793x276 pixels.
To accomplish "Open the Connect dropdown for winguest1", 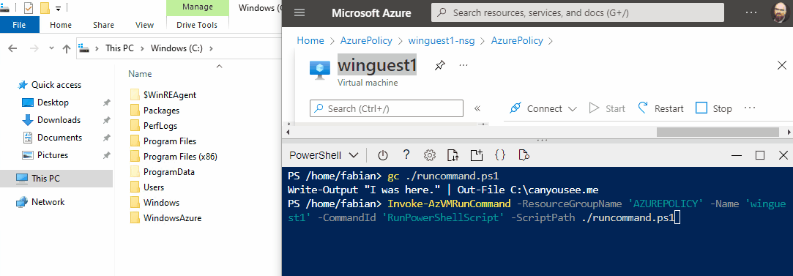I will (x=543, y=108).
